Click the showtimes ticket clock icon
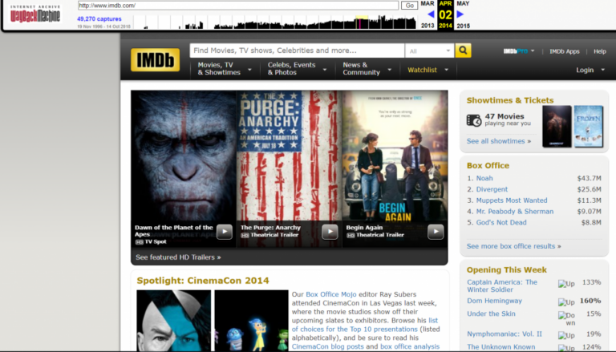The image size is (616, 352). (474, 120)
